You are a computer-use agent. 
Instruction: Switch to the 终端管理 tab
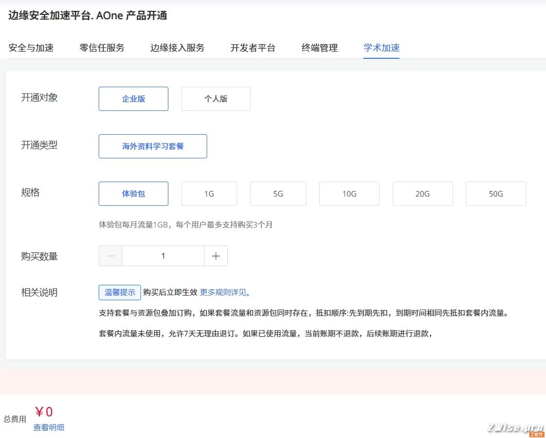[319, 47]
